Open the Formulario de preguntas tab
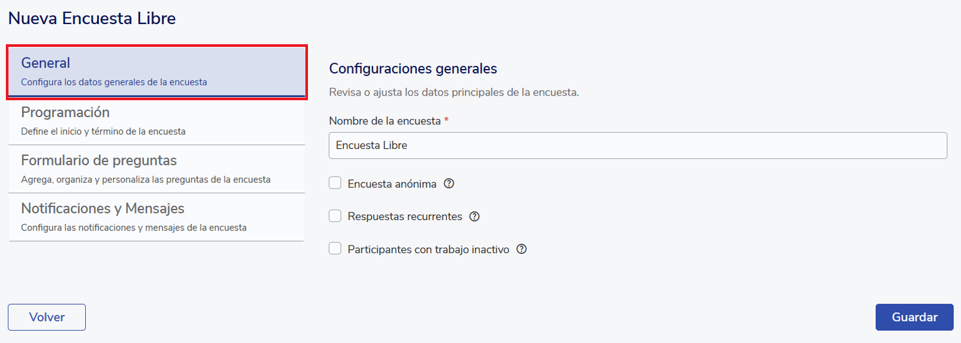961x343 pixels. 156,169
